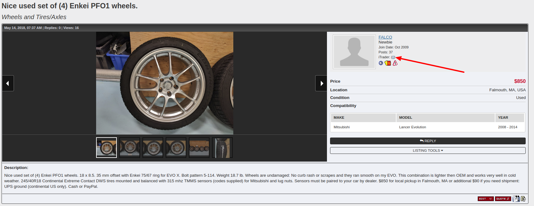Click the red EDIT button

pyautogui.click(x=486, y=199)
